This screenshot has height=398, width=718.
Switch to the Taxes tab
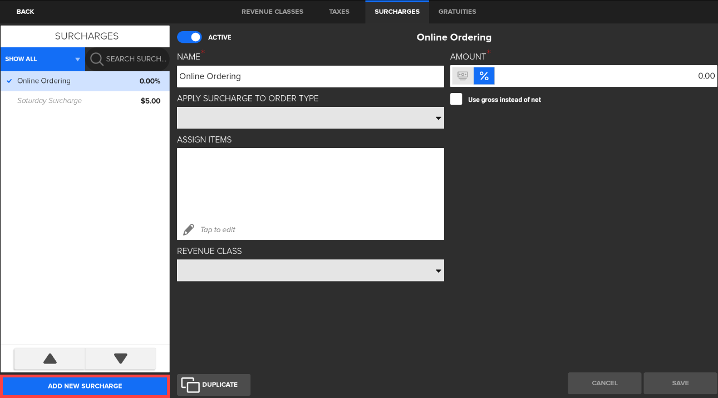(x=339, y=12)
